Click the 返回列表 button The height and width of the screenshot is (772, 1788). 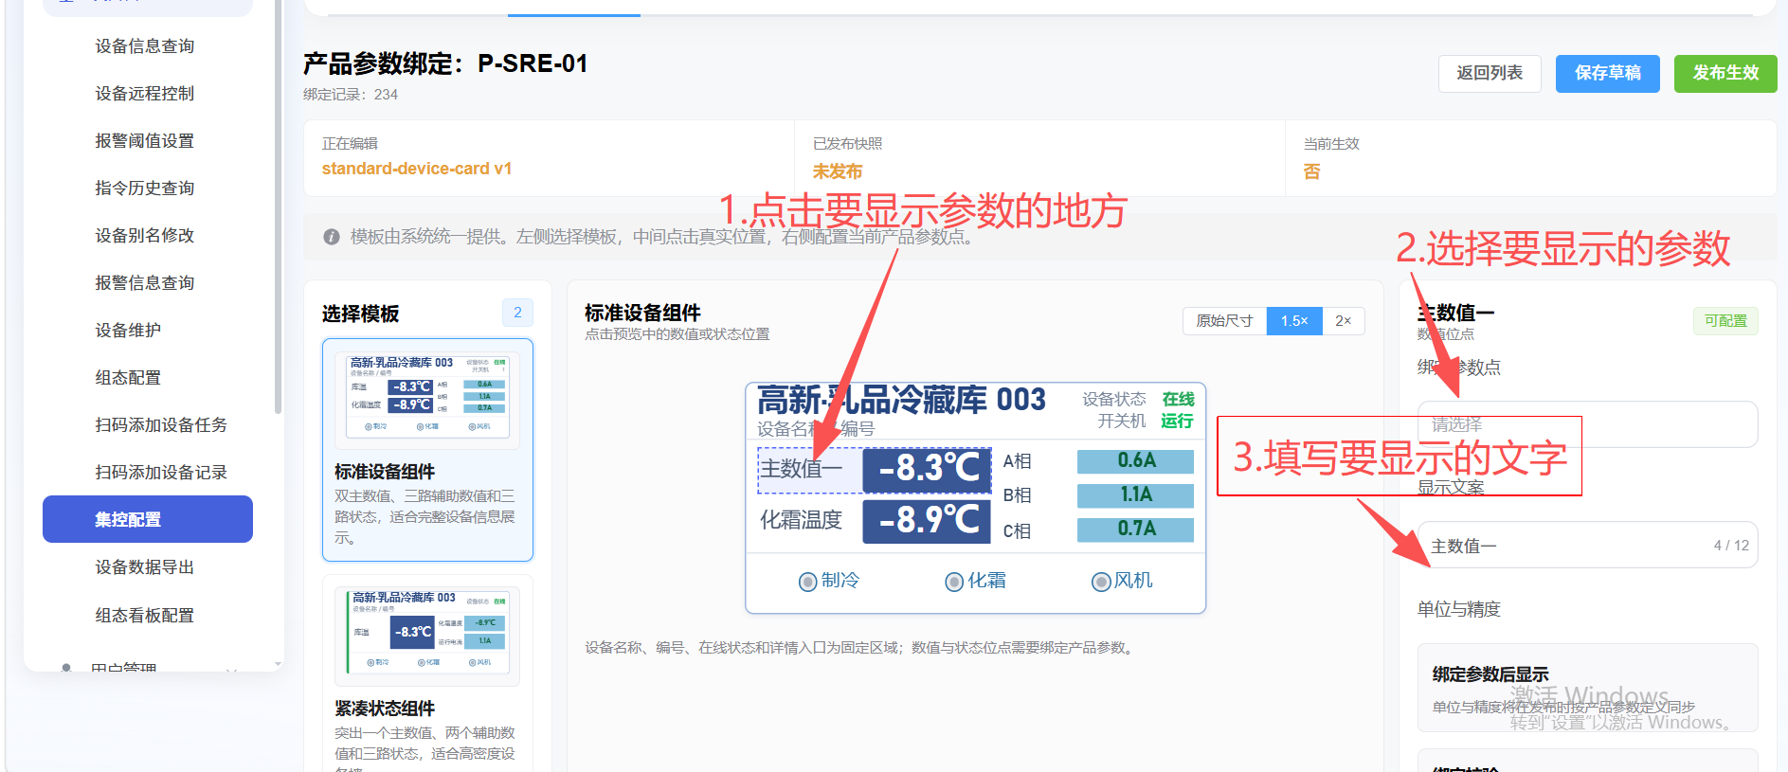[x=1490, y=73]
